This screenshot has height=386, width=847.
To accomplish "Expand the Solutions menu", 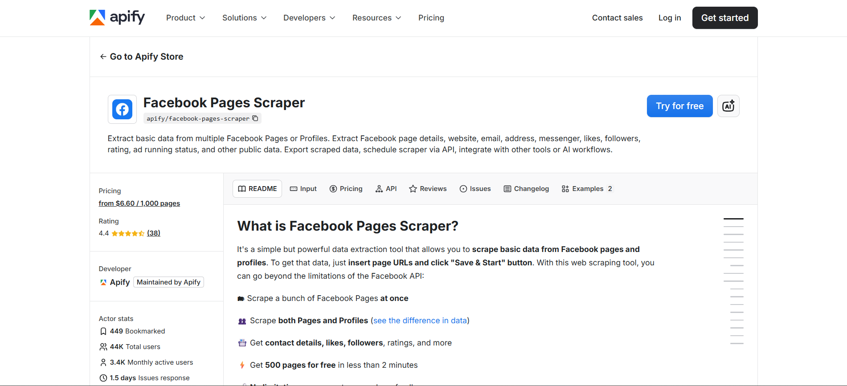I will pyautogui.click(x=245, y=18).
